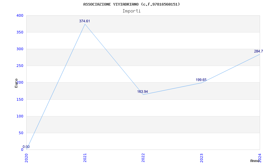The width and height of the screenshot is (263, 164).
Task: Click the 250 y-axis tick label
Action: coord(20,66)
